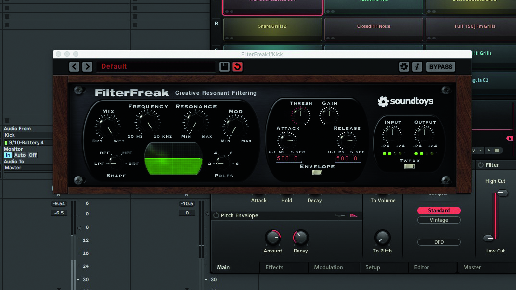Toggle the Tweak panel button
516x290 pixels.
point(409,166)
